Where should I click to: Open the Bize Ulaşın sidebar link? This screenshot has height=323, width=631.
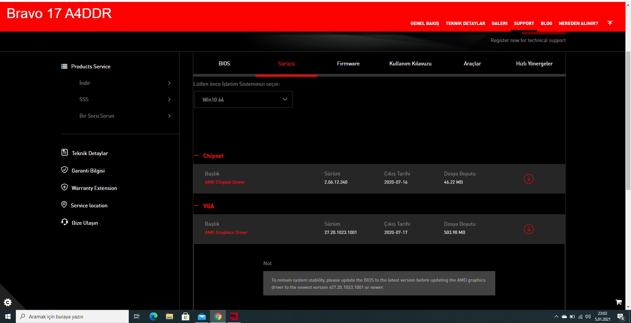pos(85,223)
